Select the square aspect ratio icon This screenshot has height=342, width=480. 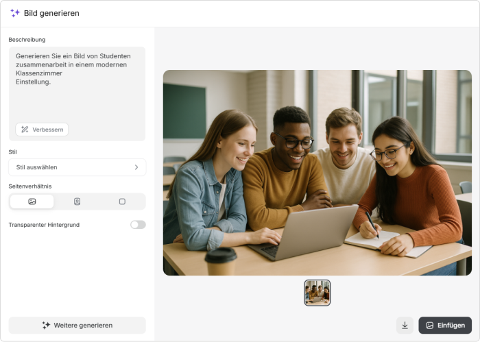(122, 201)
